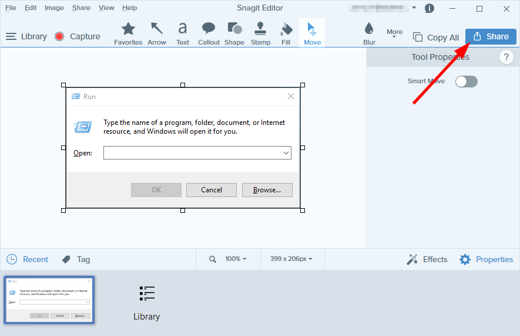This screenshot has width=520, height=336.
Task: Expand More tools dropdown
Action: point(394,33)
